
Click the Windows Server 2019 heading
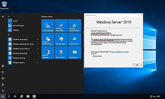pyautogui.click(x=114, y=22)
